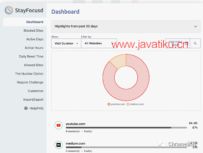
Task: Click the Dashboard page heading
Action: [x=66, y=12]
